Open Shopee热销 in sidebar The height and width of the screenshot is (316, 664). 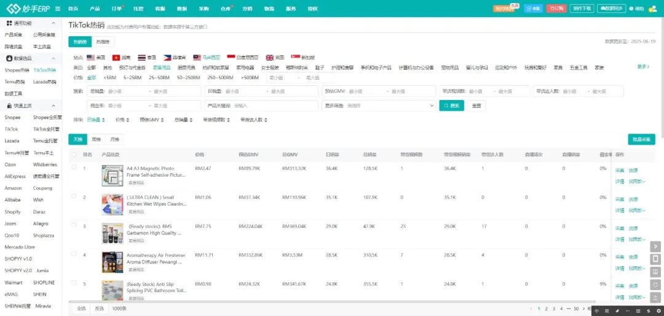pos(17,70)
